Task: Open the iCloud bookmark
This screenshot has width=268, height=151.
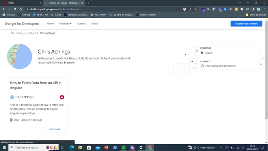Action: click(x=56, y=15)
